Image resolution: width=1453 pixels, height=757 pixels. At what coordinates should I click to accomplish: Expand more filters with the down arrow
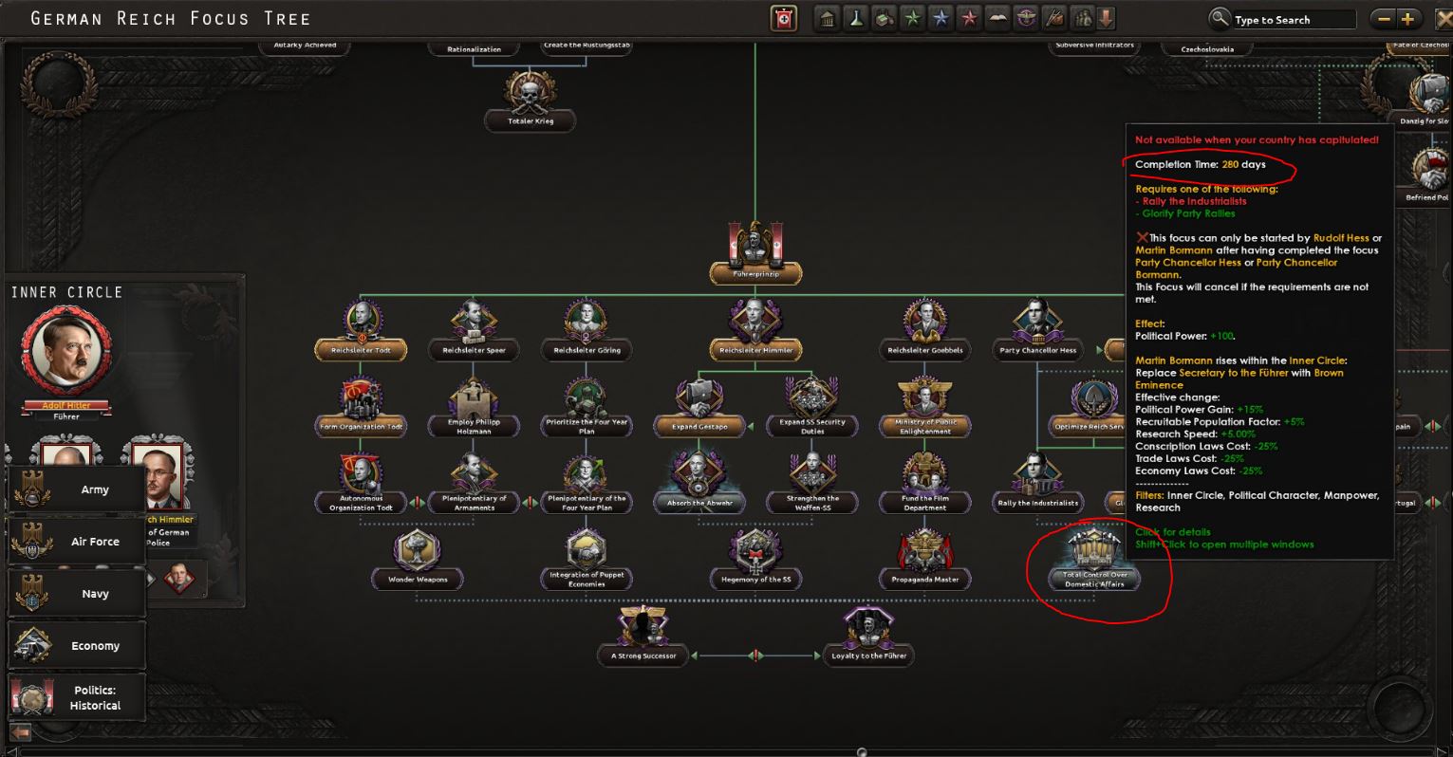[1107, 19]
